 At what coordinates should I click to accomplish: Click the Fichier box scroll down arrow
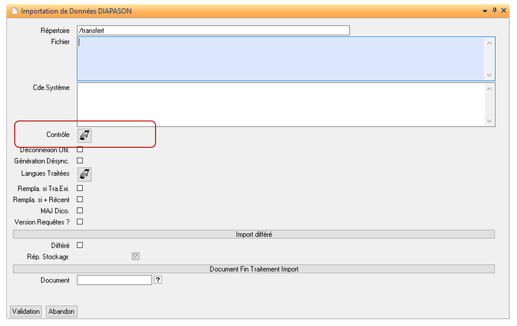coord(489,75)
